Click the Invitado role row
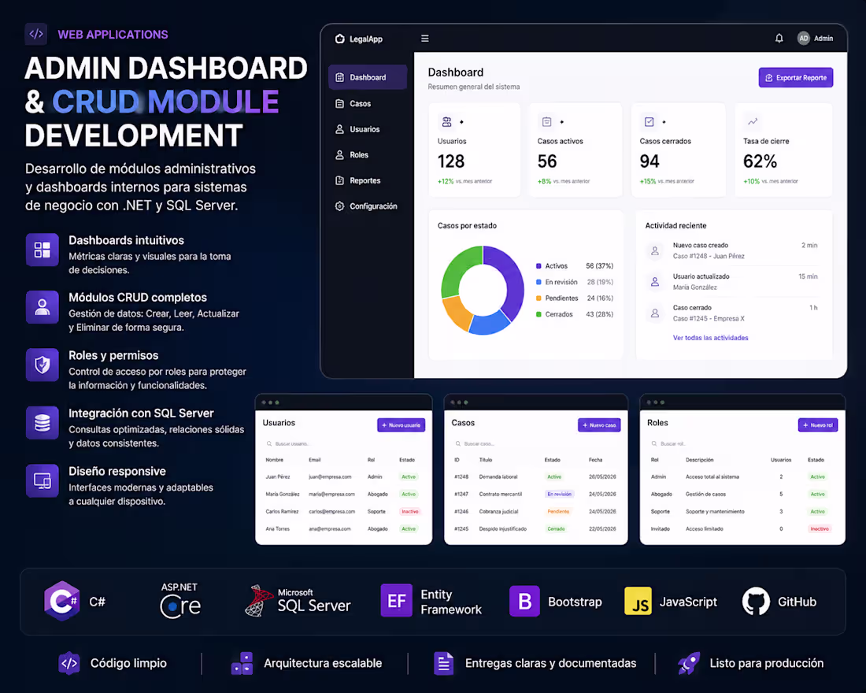 742,529
